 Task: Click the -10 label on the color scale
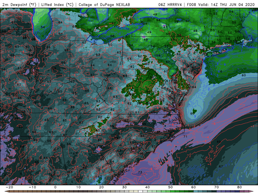(32, 187)
